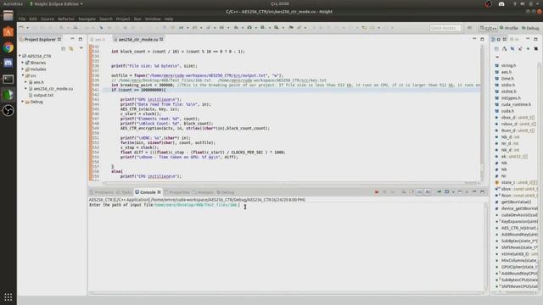
Task: Switch to the C/C++ perspective
Action: tap(489, 28)
